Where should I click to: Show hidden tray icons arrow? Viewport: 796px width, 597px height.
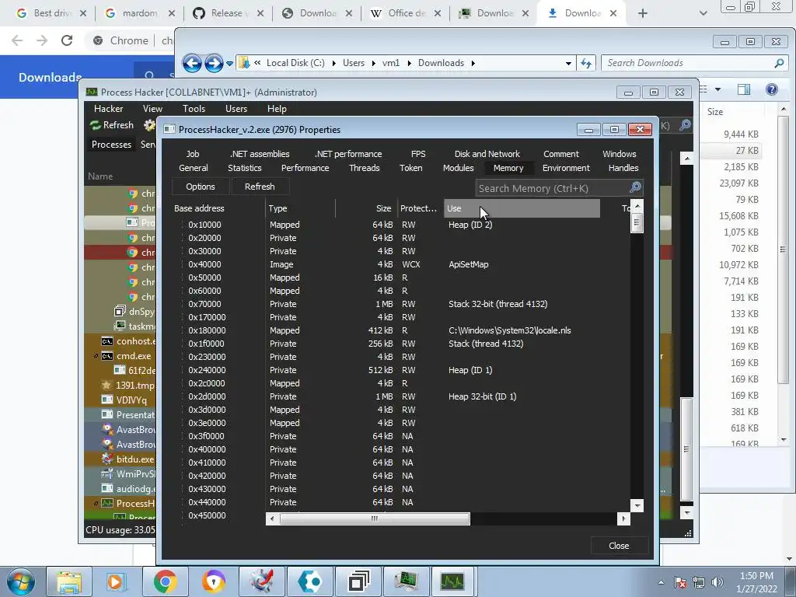[661, 582]
